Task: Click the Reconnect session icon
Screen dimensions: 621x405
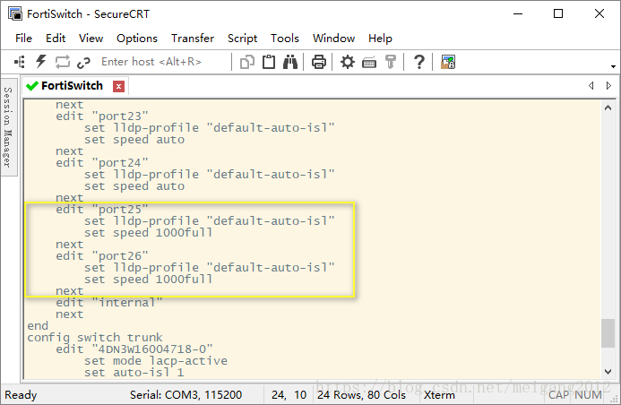Action: 63,62
